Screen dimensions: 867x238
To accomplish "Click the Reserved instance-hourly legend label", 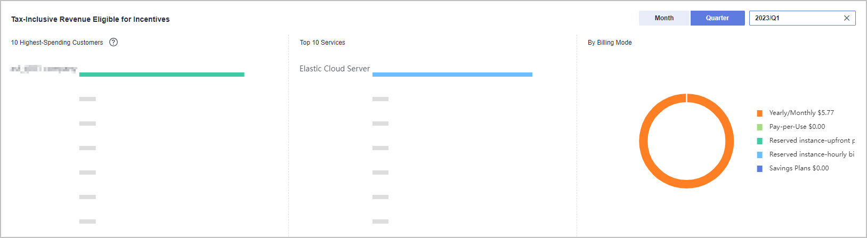I will pos(811,154).
